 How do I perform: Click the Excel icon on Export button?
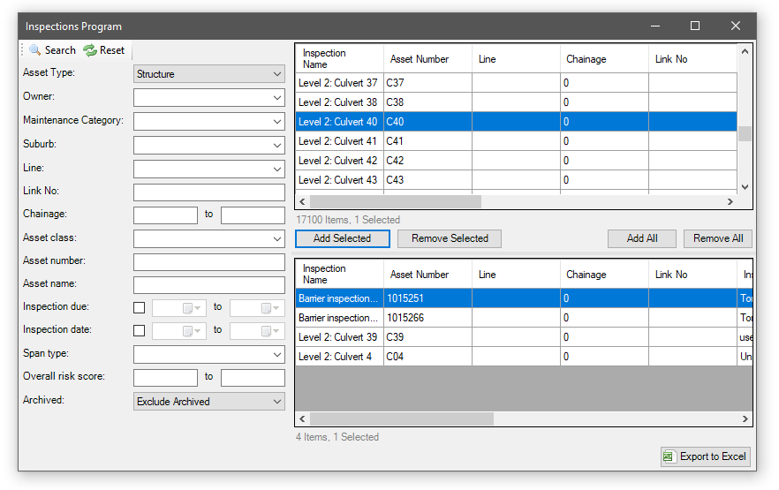[x=669, y=456]
